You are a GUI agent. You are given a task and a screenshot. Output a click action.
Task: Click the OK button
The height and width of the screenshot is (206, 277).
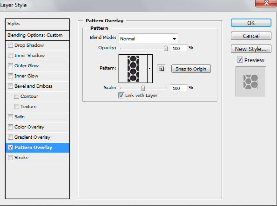[x=251, y=23]
